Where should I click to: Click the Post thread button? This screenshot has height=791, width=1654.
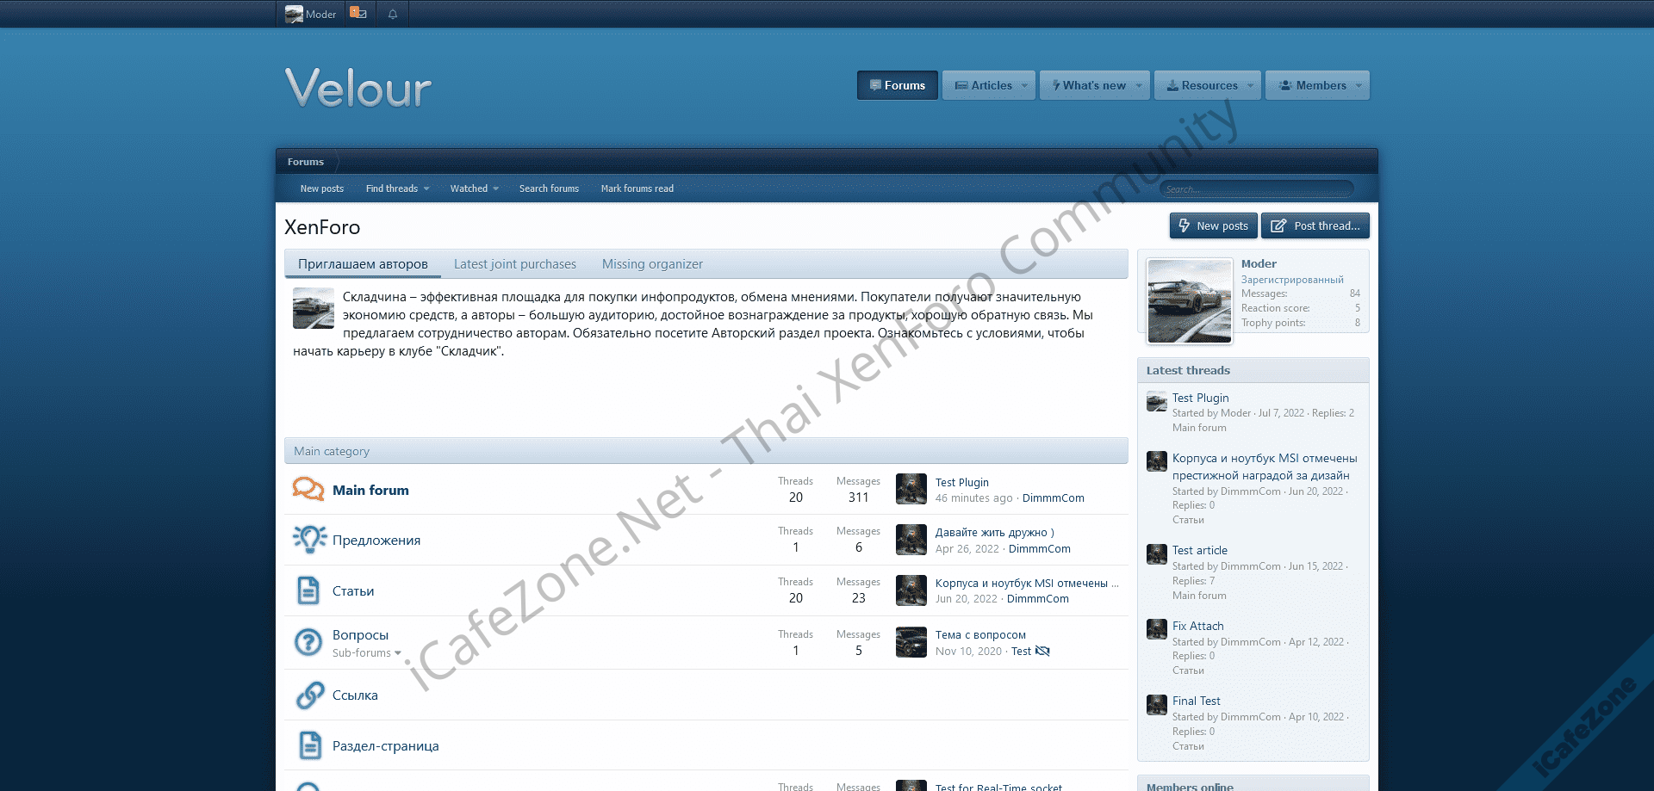click(1315, 226)
